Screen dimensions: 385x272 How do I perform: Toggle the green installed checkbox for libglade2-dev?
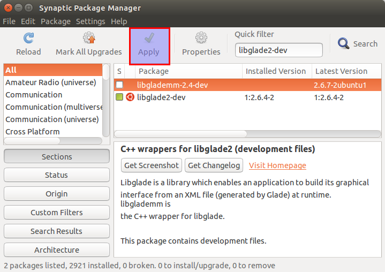119,97
